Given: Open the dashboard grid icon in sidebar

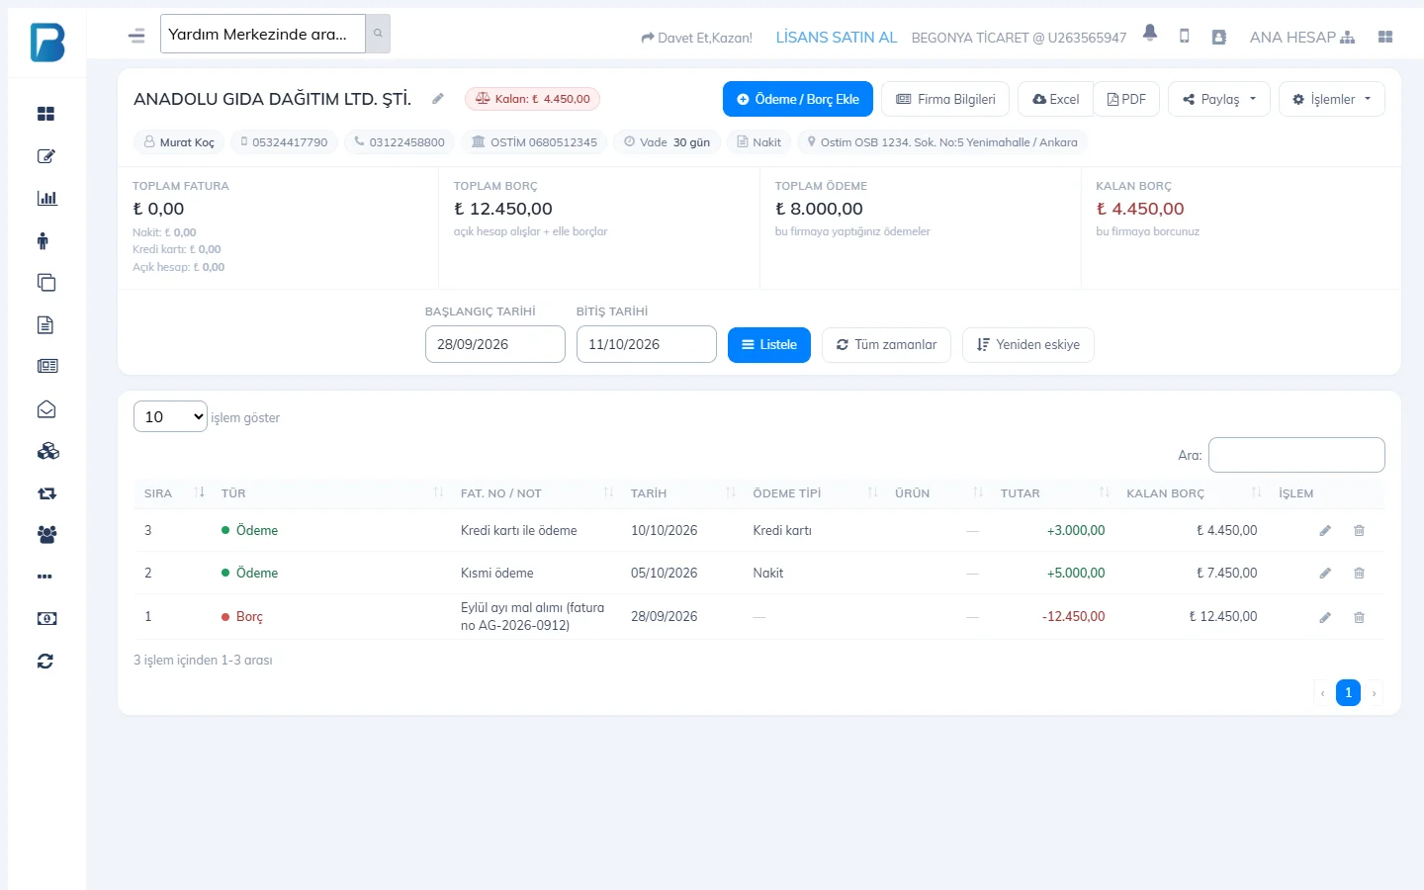Looking at the screenshot, I should tap(45, 114).
